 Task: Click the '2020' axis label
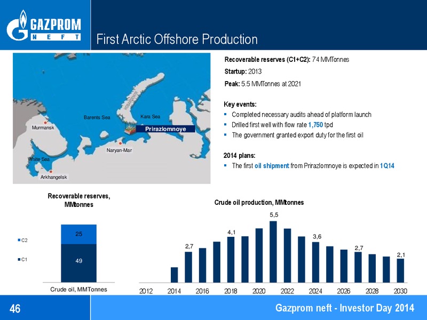(x=259, y=291)
